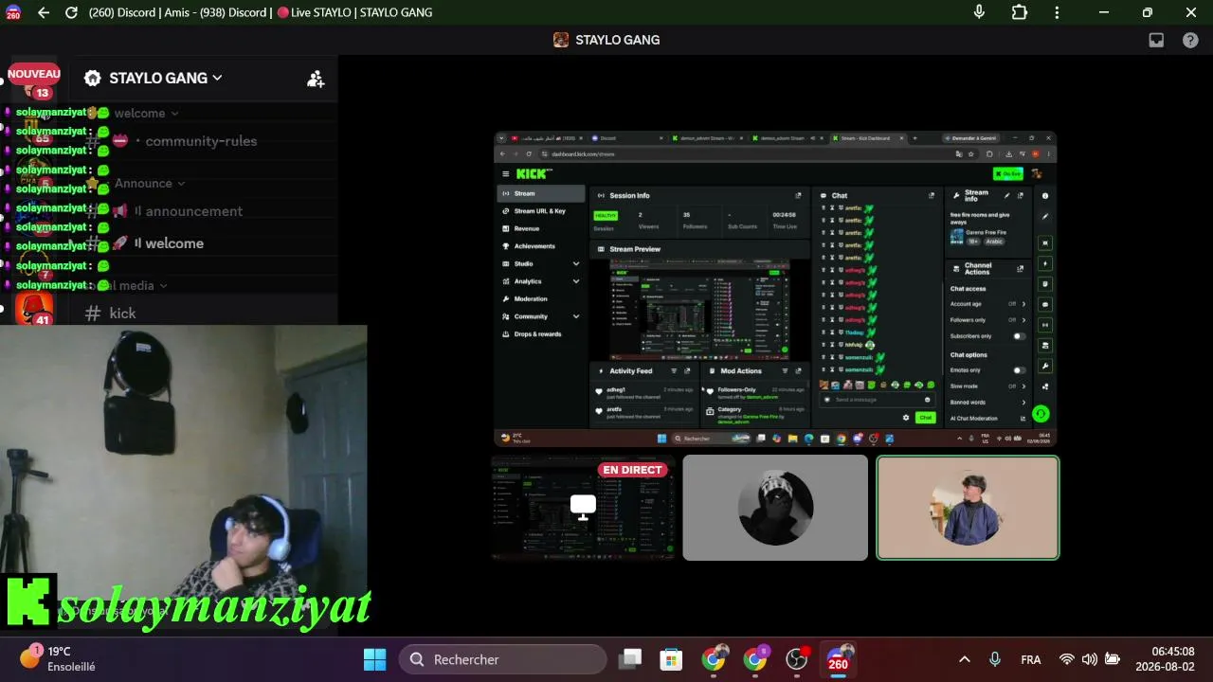Click the green Go live button on Kick
The image size is (1213, 682).
[x=1007, y=174]
